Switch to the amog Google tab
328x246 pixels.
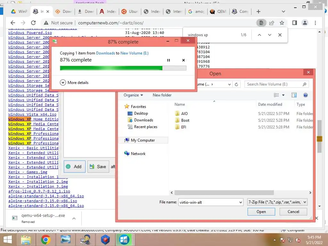(x=196, y=12)
